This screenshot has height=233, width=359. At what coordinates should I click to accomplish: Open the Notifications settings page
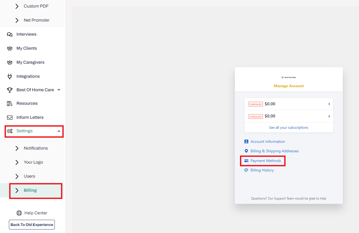pyautogui.click(x=35, y=148)
